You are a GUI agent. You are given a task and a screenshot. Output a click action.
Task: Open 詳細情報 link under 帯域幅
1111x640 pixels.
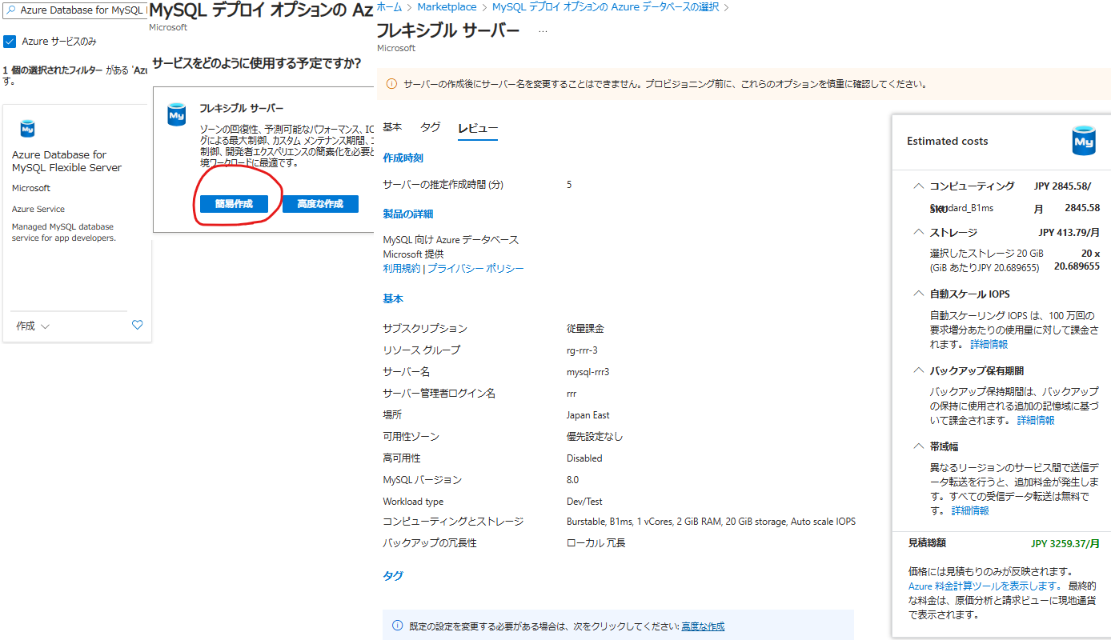pyautogui.click(x=970, y=510)
